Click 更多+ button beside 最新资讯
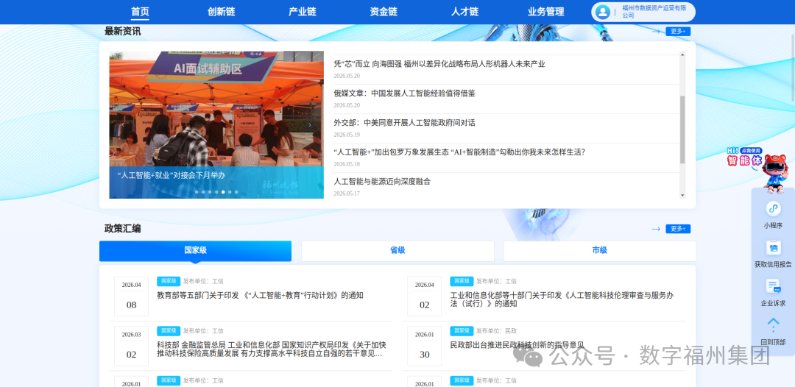This screenshot has height=387, width=795. click(x=678, y=32)
